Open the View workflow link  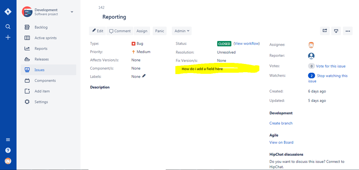[x=247, y=43]
